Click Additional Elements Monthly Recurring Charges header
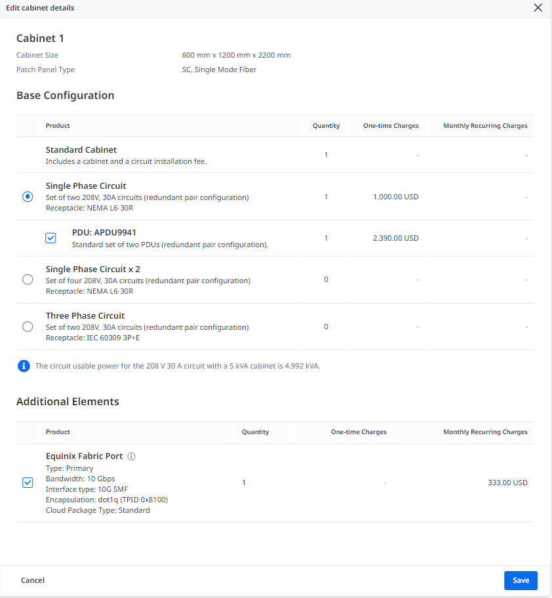Viewport: 552px width, 598px height. [x=485, y=432]
